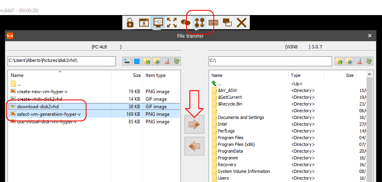Go up one folder in the local pane
The height and width of the screenshot is (182, 382).
coord(147,61)
